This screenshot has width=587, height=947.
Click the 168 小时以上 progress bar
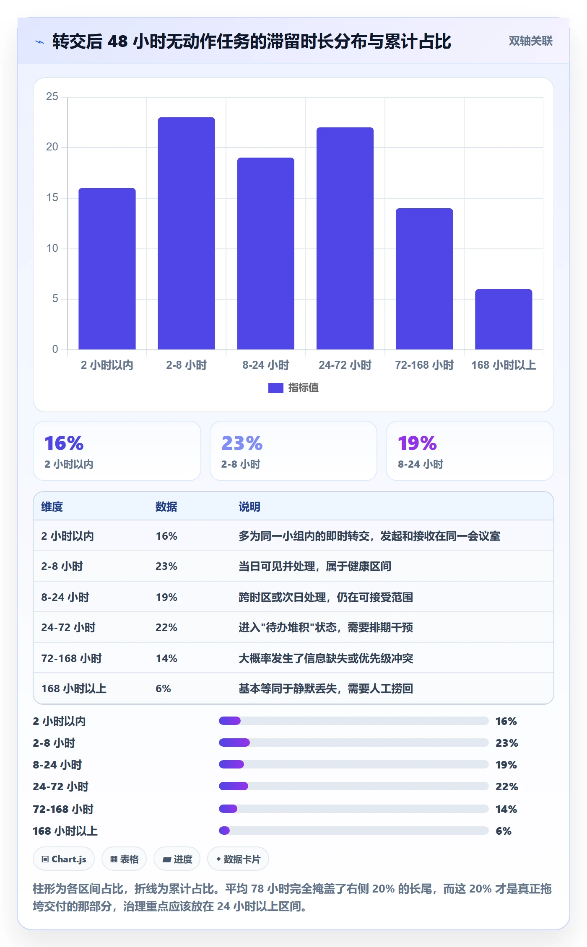click(x=353, y=831)
